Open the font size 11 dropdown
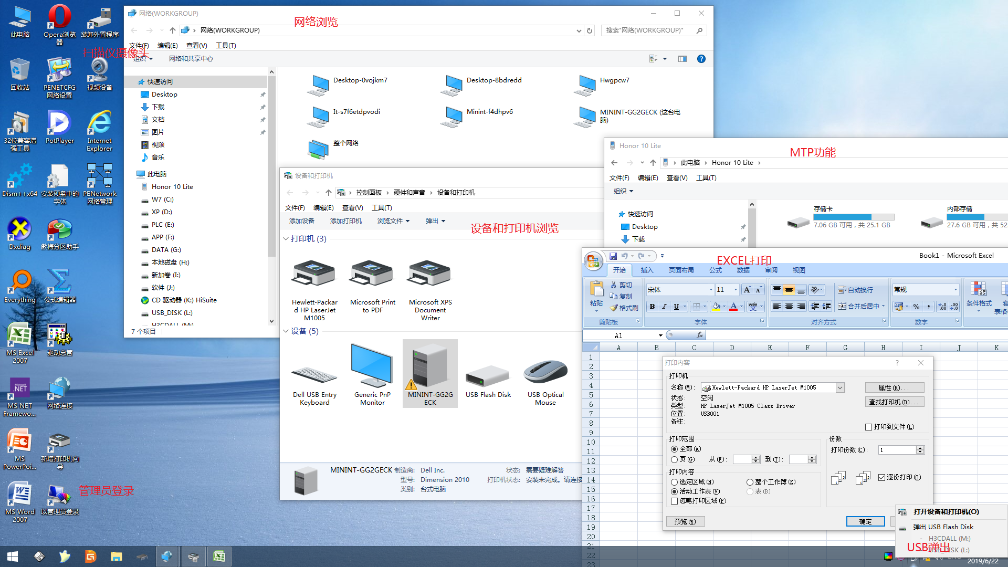This screenshot has height=567, width=1008. tap(736, 290)
